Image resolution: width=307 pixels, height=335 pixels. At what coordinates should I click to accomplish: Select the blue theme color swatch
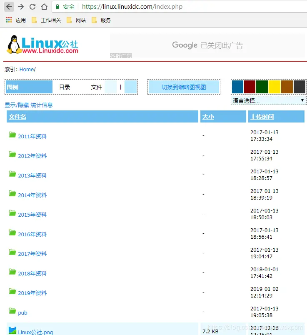tap(237, 87)
